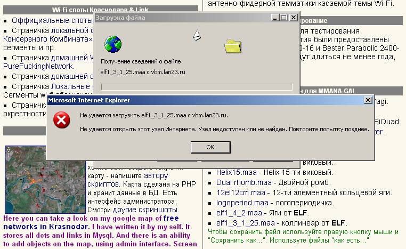Click the red error icon in the dialog

pyautogui.click(x=61, y=120)
